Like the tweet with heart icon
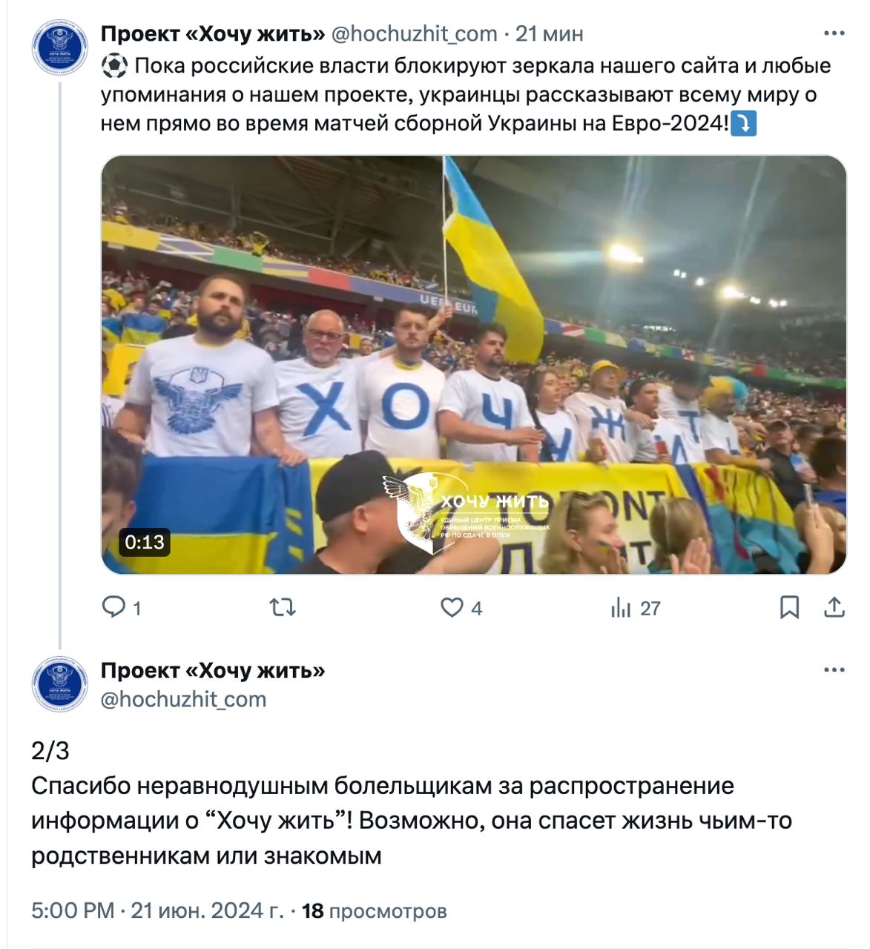This screenshot has height=949, width=870. [452, 608]
